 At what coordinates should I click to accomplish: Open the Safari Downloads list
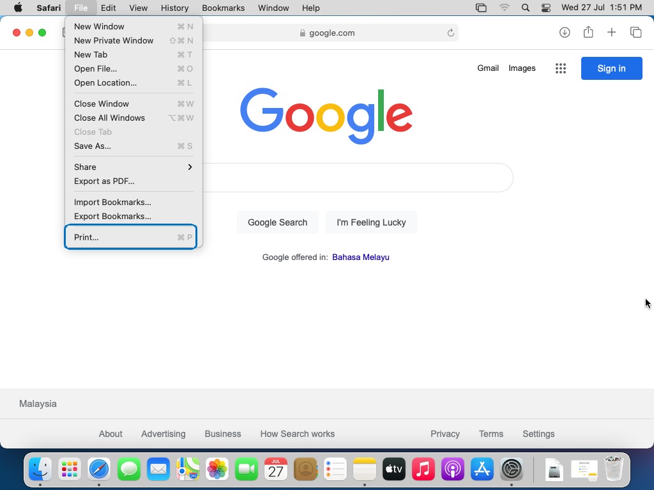565,32
